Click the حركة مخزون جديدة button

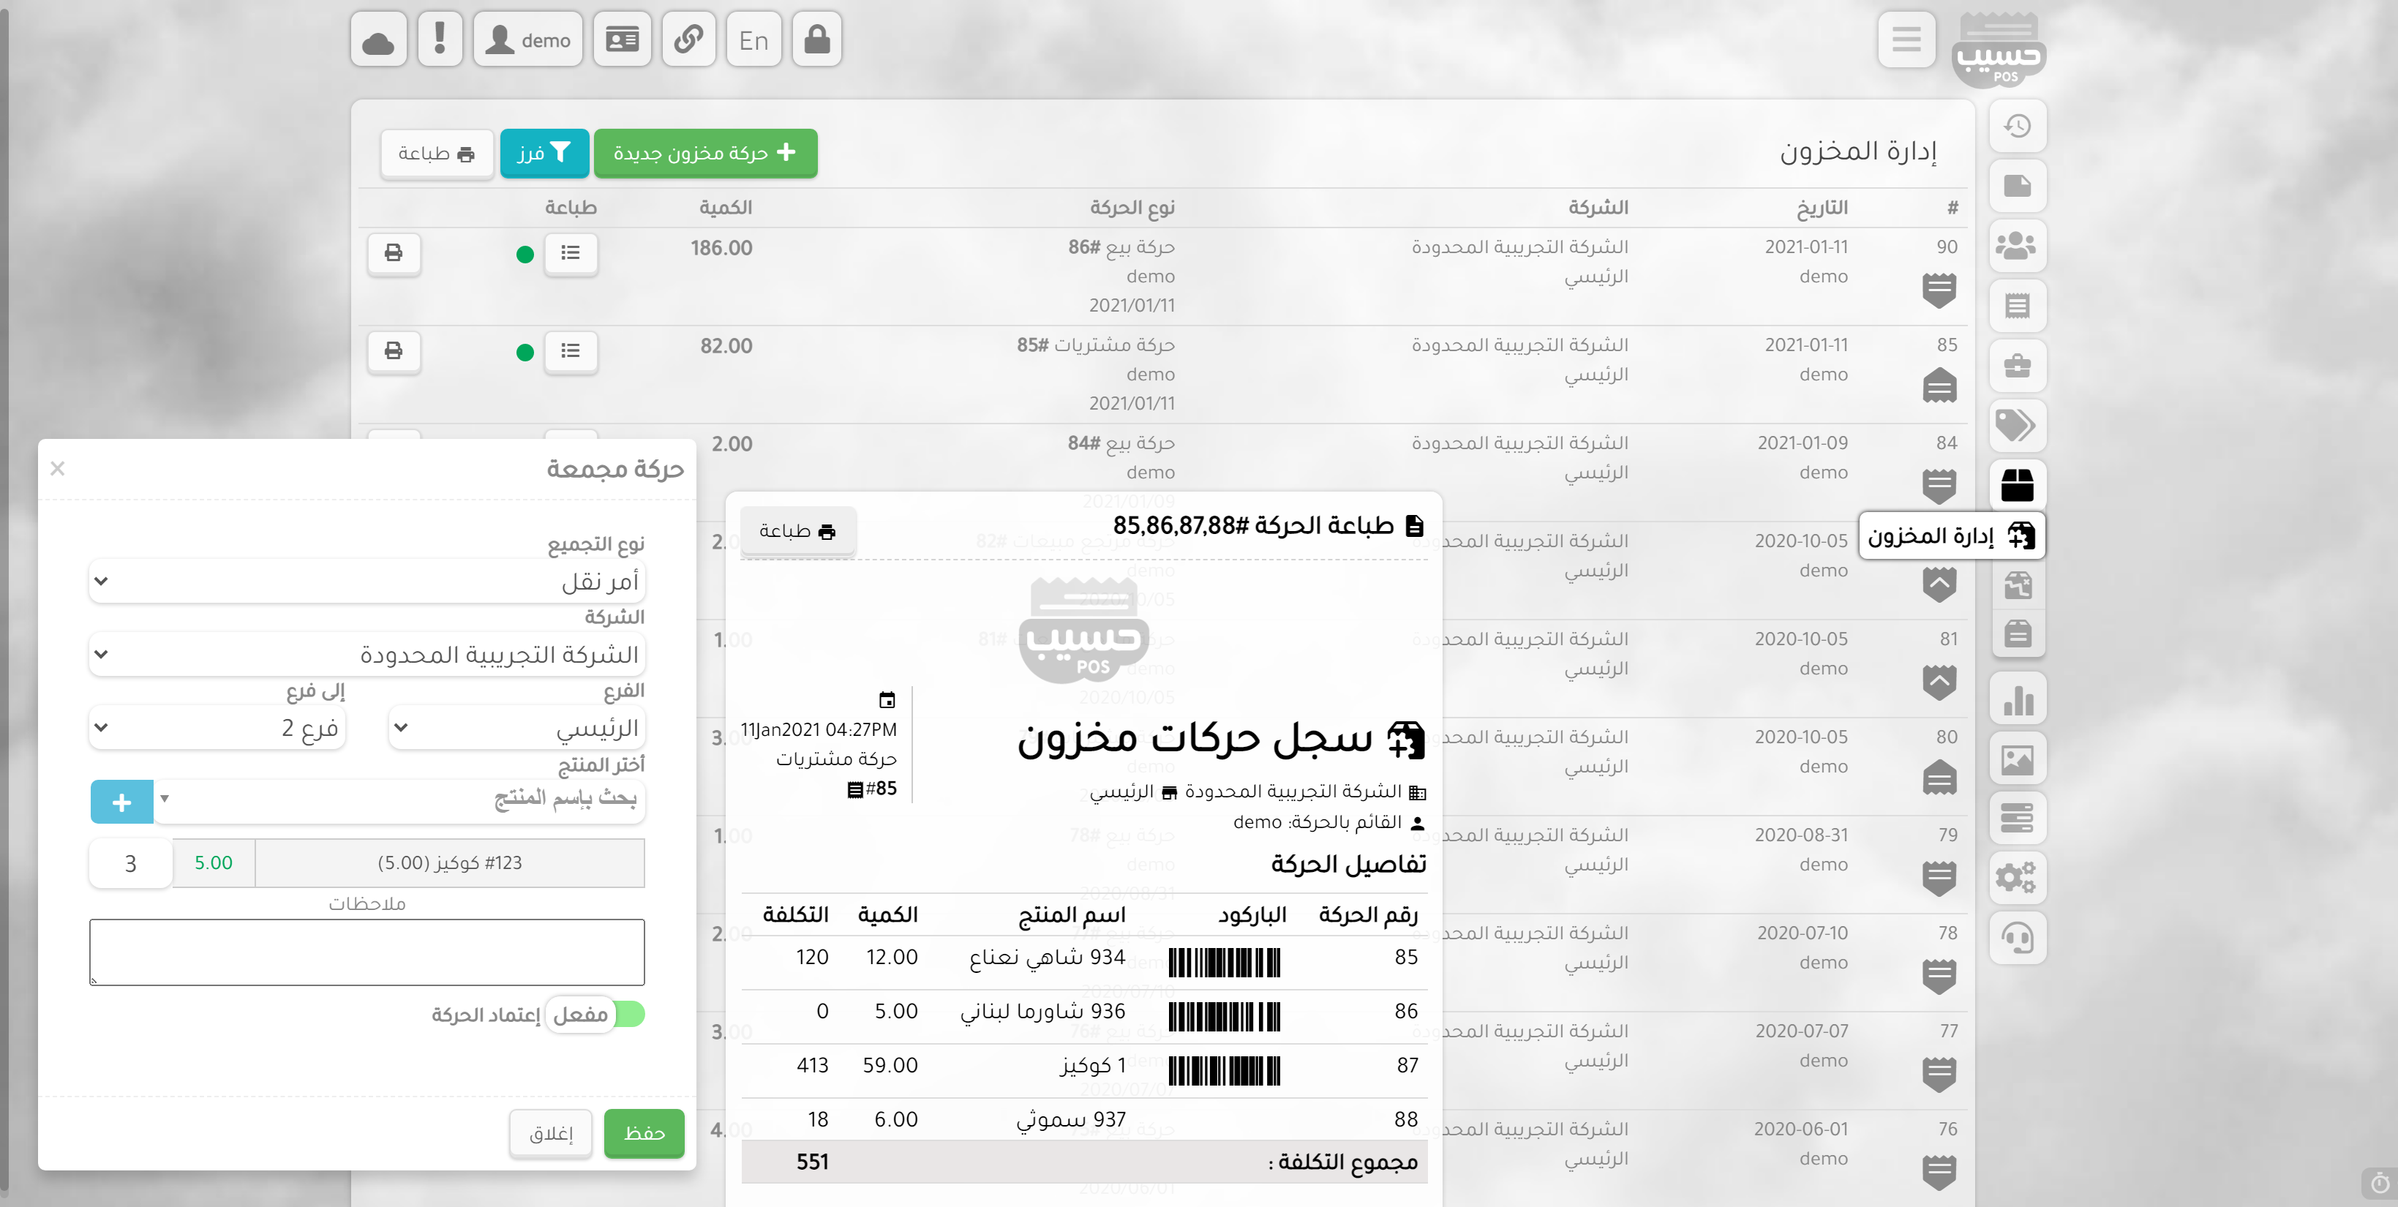click(704, 154)
